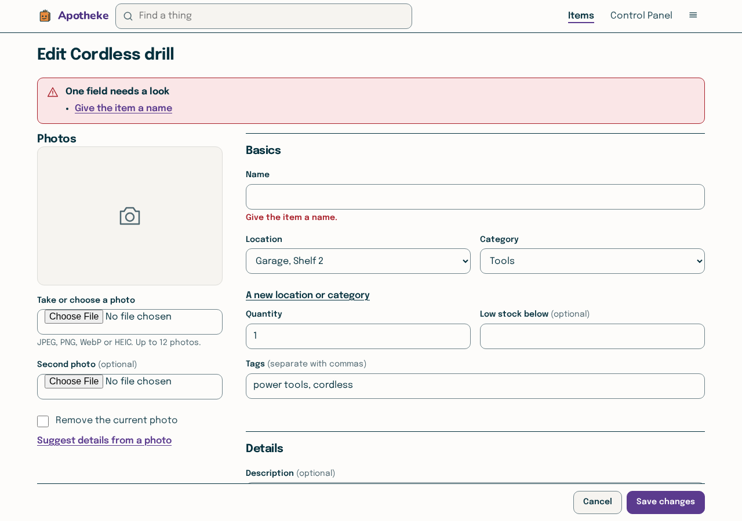The image size is (742, 521).
Task: Open the Category dropdown
Action: click(592, 261)
